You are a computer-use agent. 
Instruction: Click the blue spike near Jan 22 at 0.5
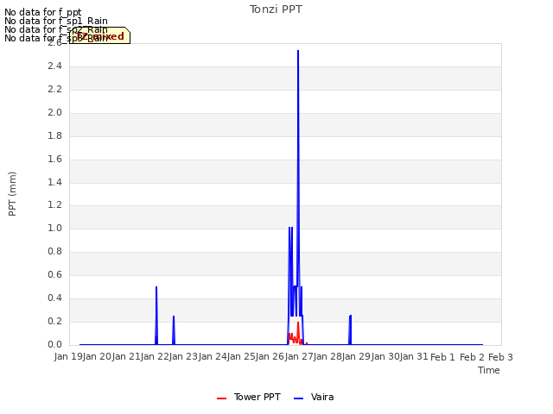(156, 287)
